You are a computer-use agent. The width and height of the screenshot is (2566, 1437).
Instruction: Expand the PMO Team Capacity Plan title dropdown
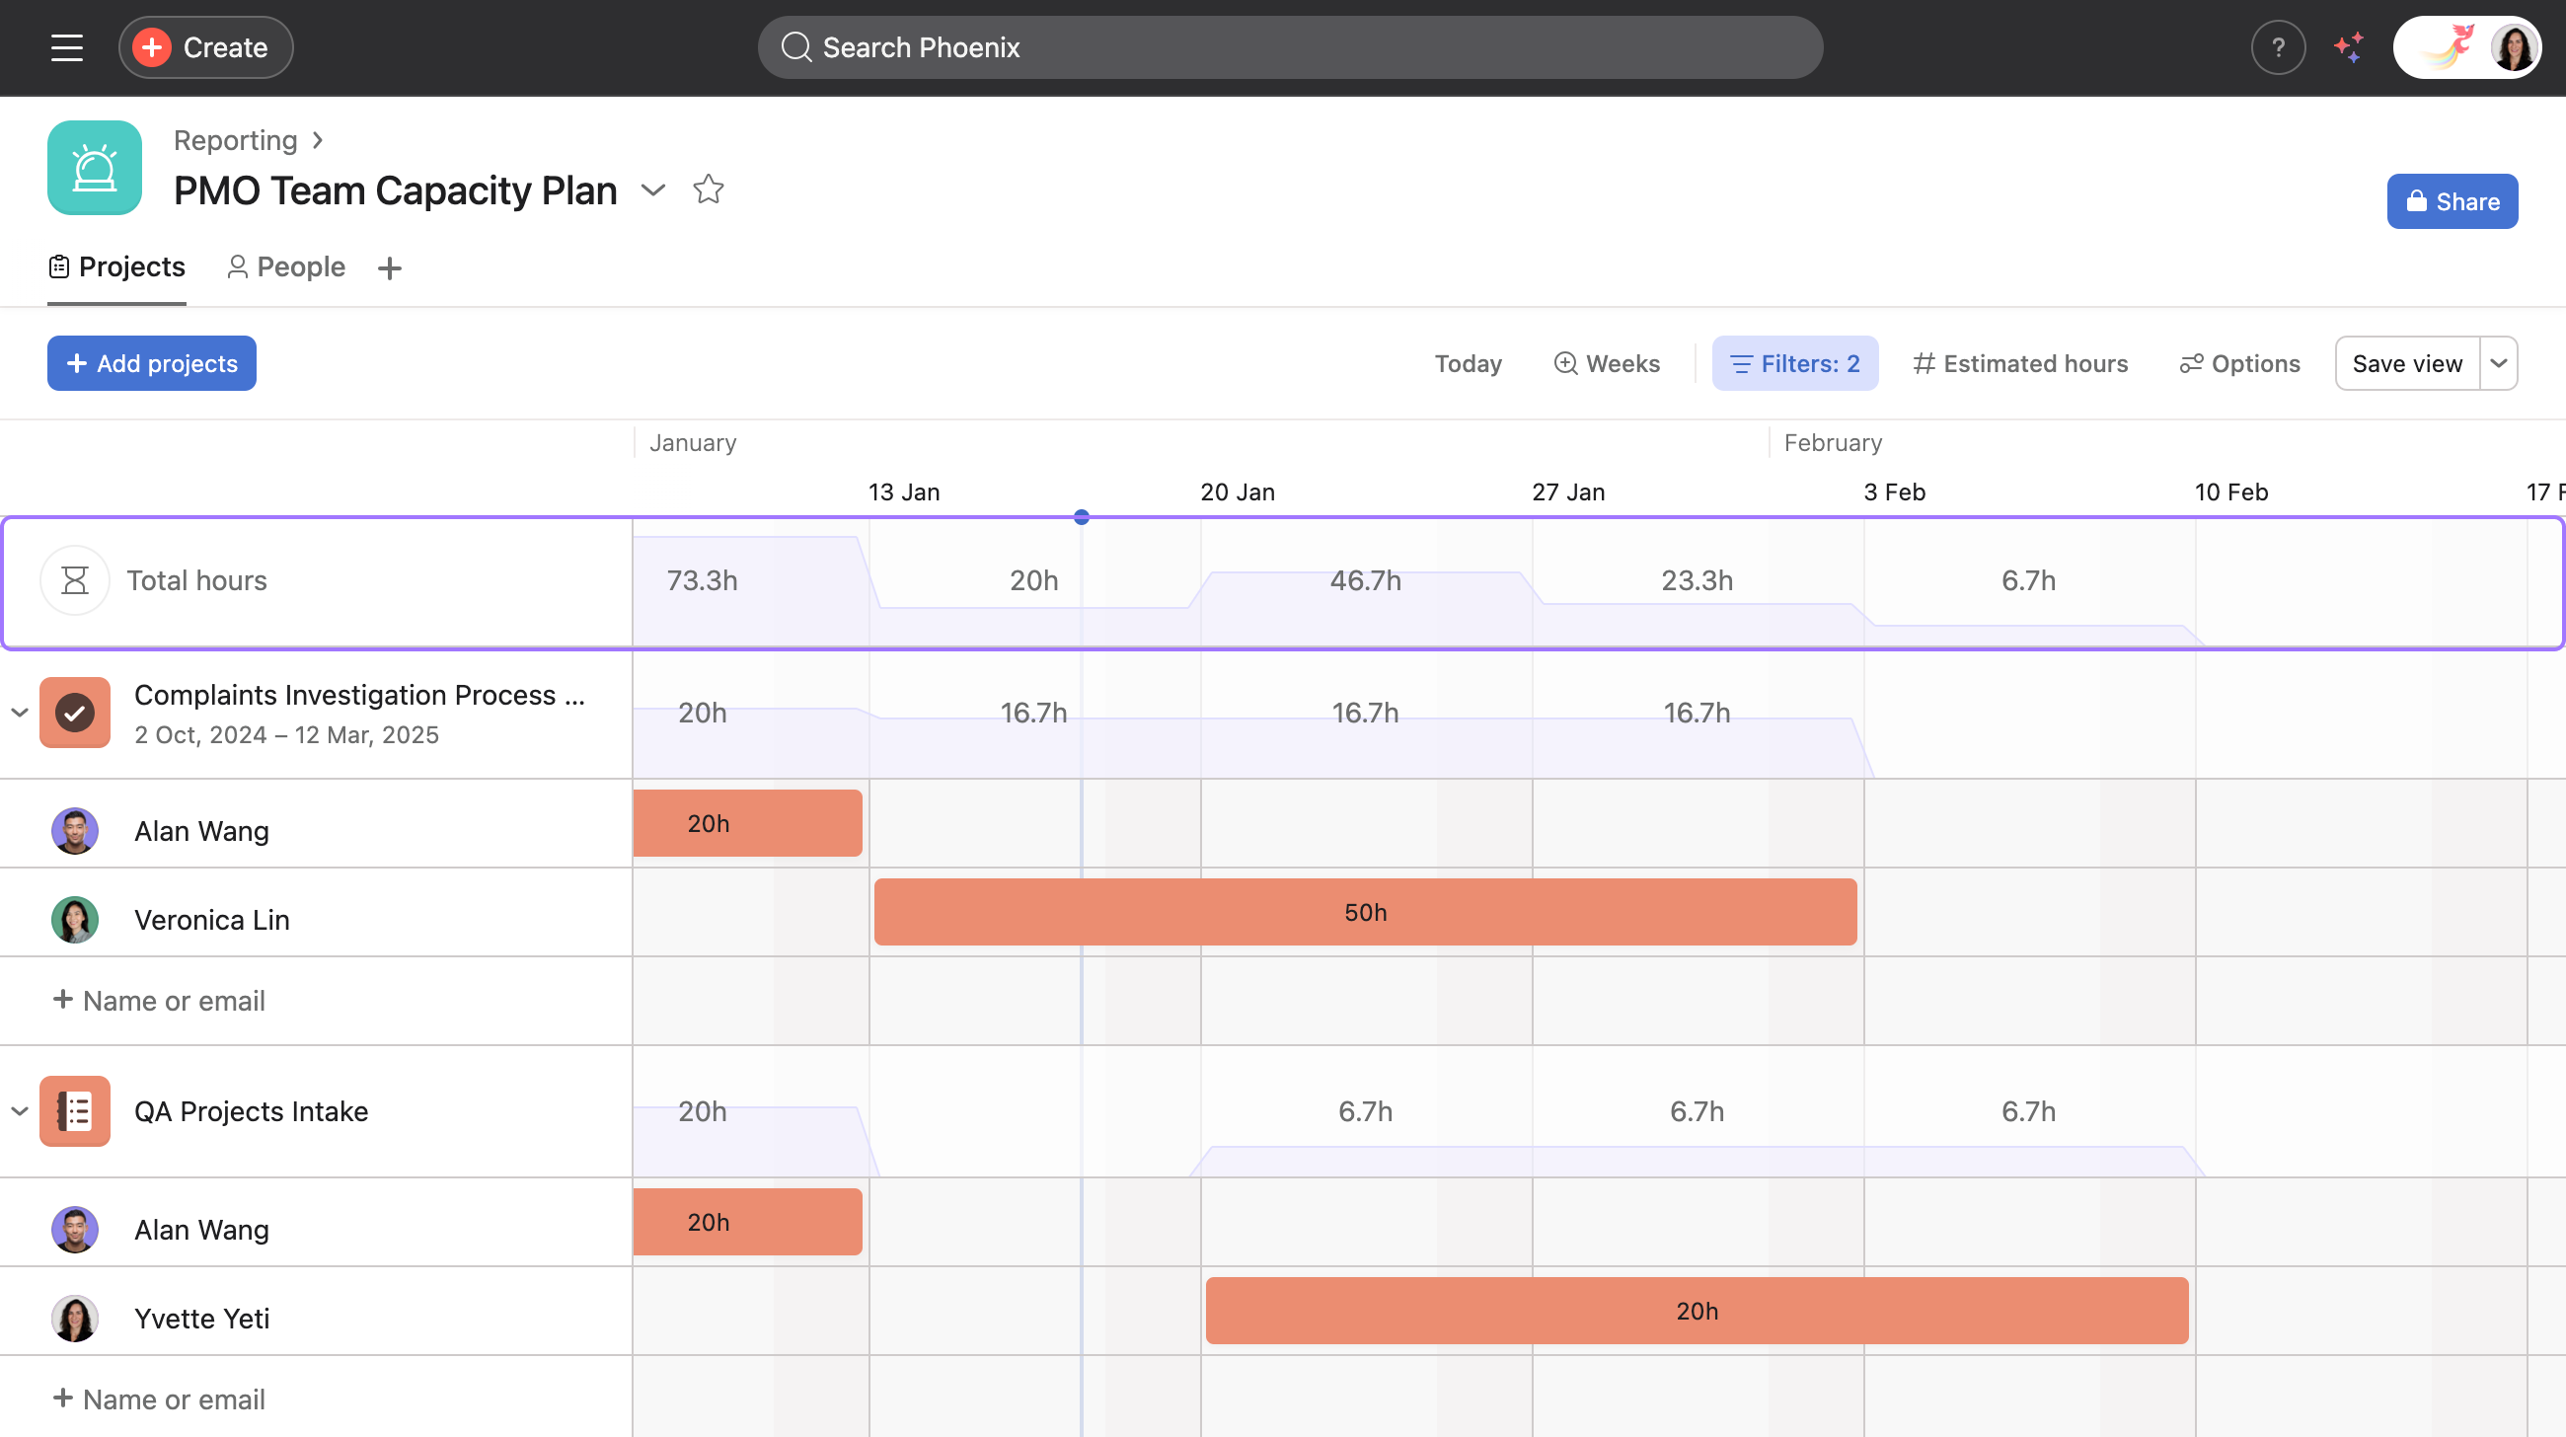click(653, 190)
